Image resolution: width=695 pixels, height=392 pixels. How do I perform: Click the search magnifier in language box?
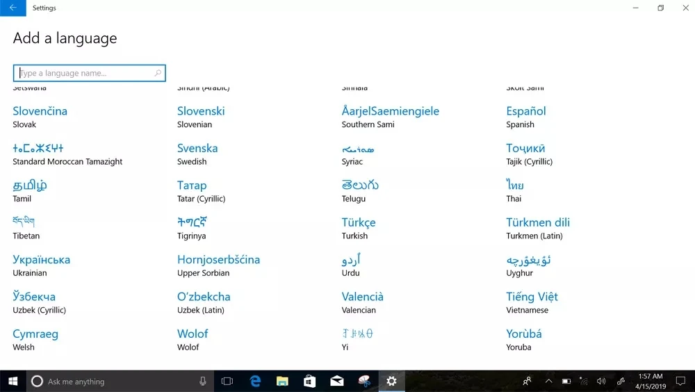158,73
